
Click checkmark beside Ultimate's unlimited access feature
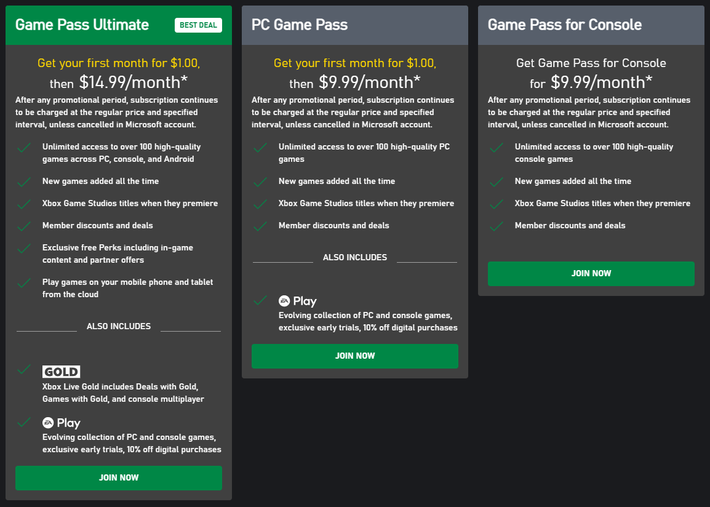click(x=24, y=148)
